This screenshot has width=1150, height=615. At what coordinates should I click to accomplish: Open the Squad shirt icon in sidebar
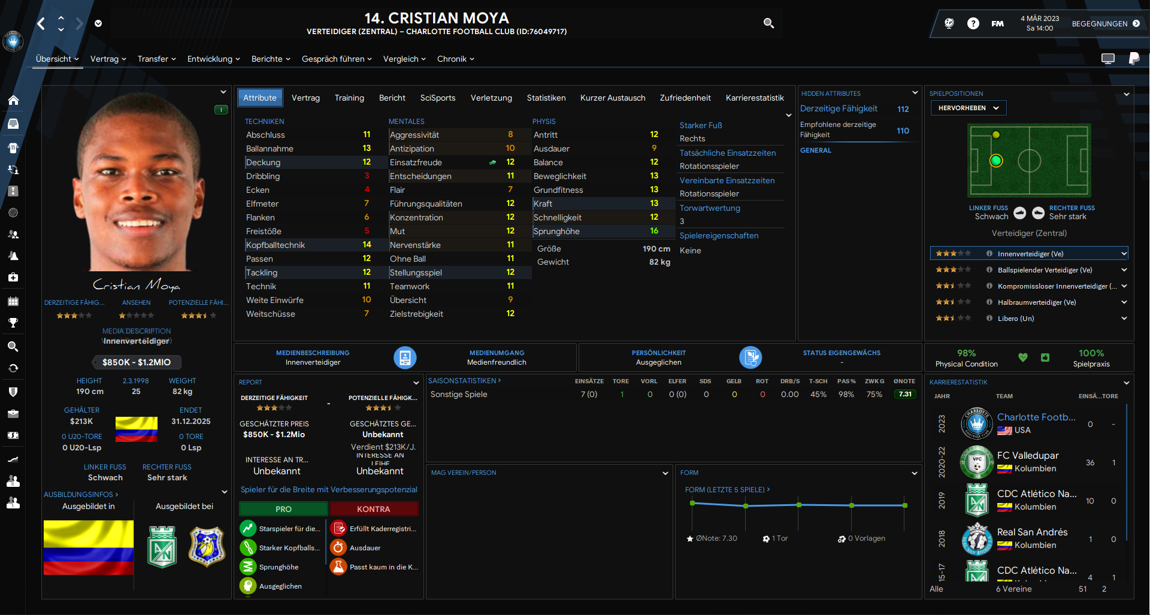(x=13, y=147)
